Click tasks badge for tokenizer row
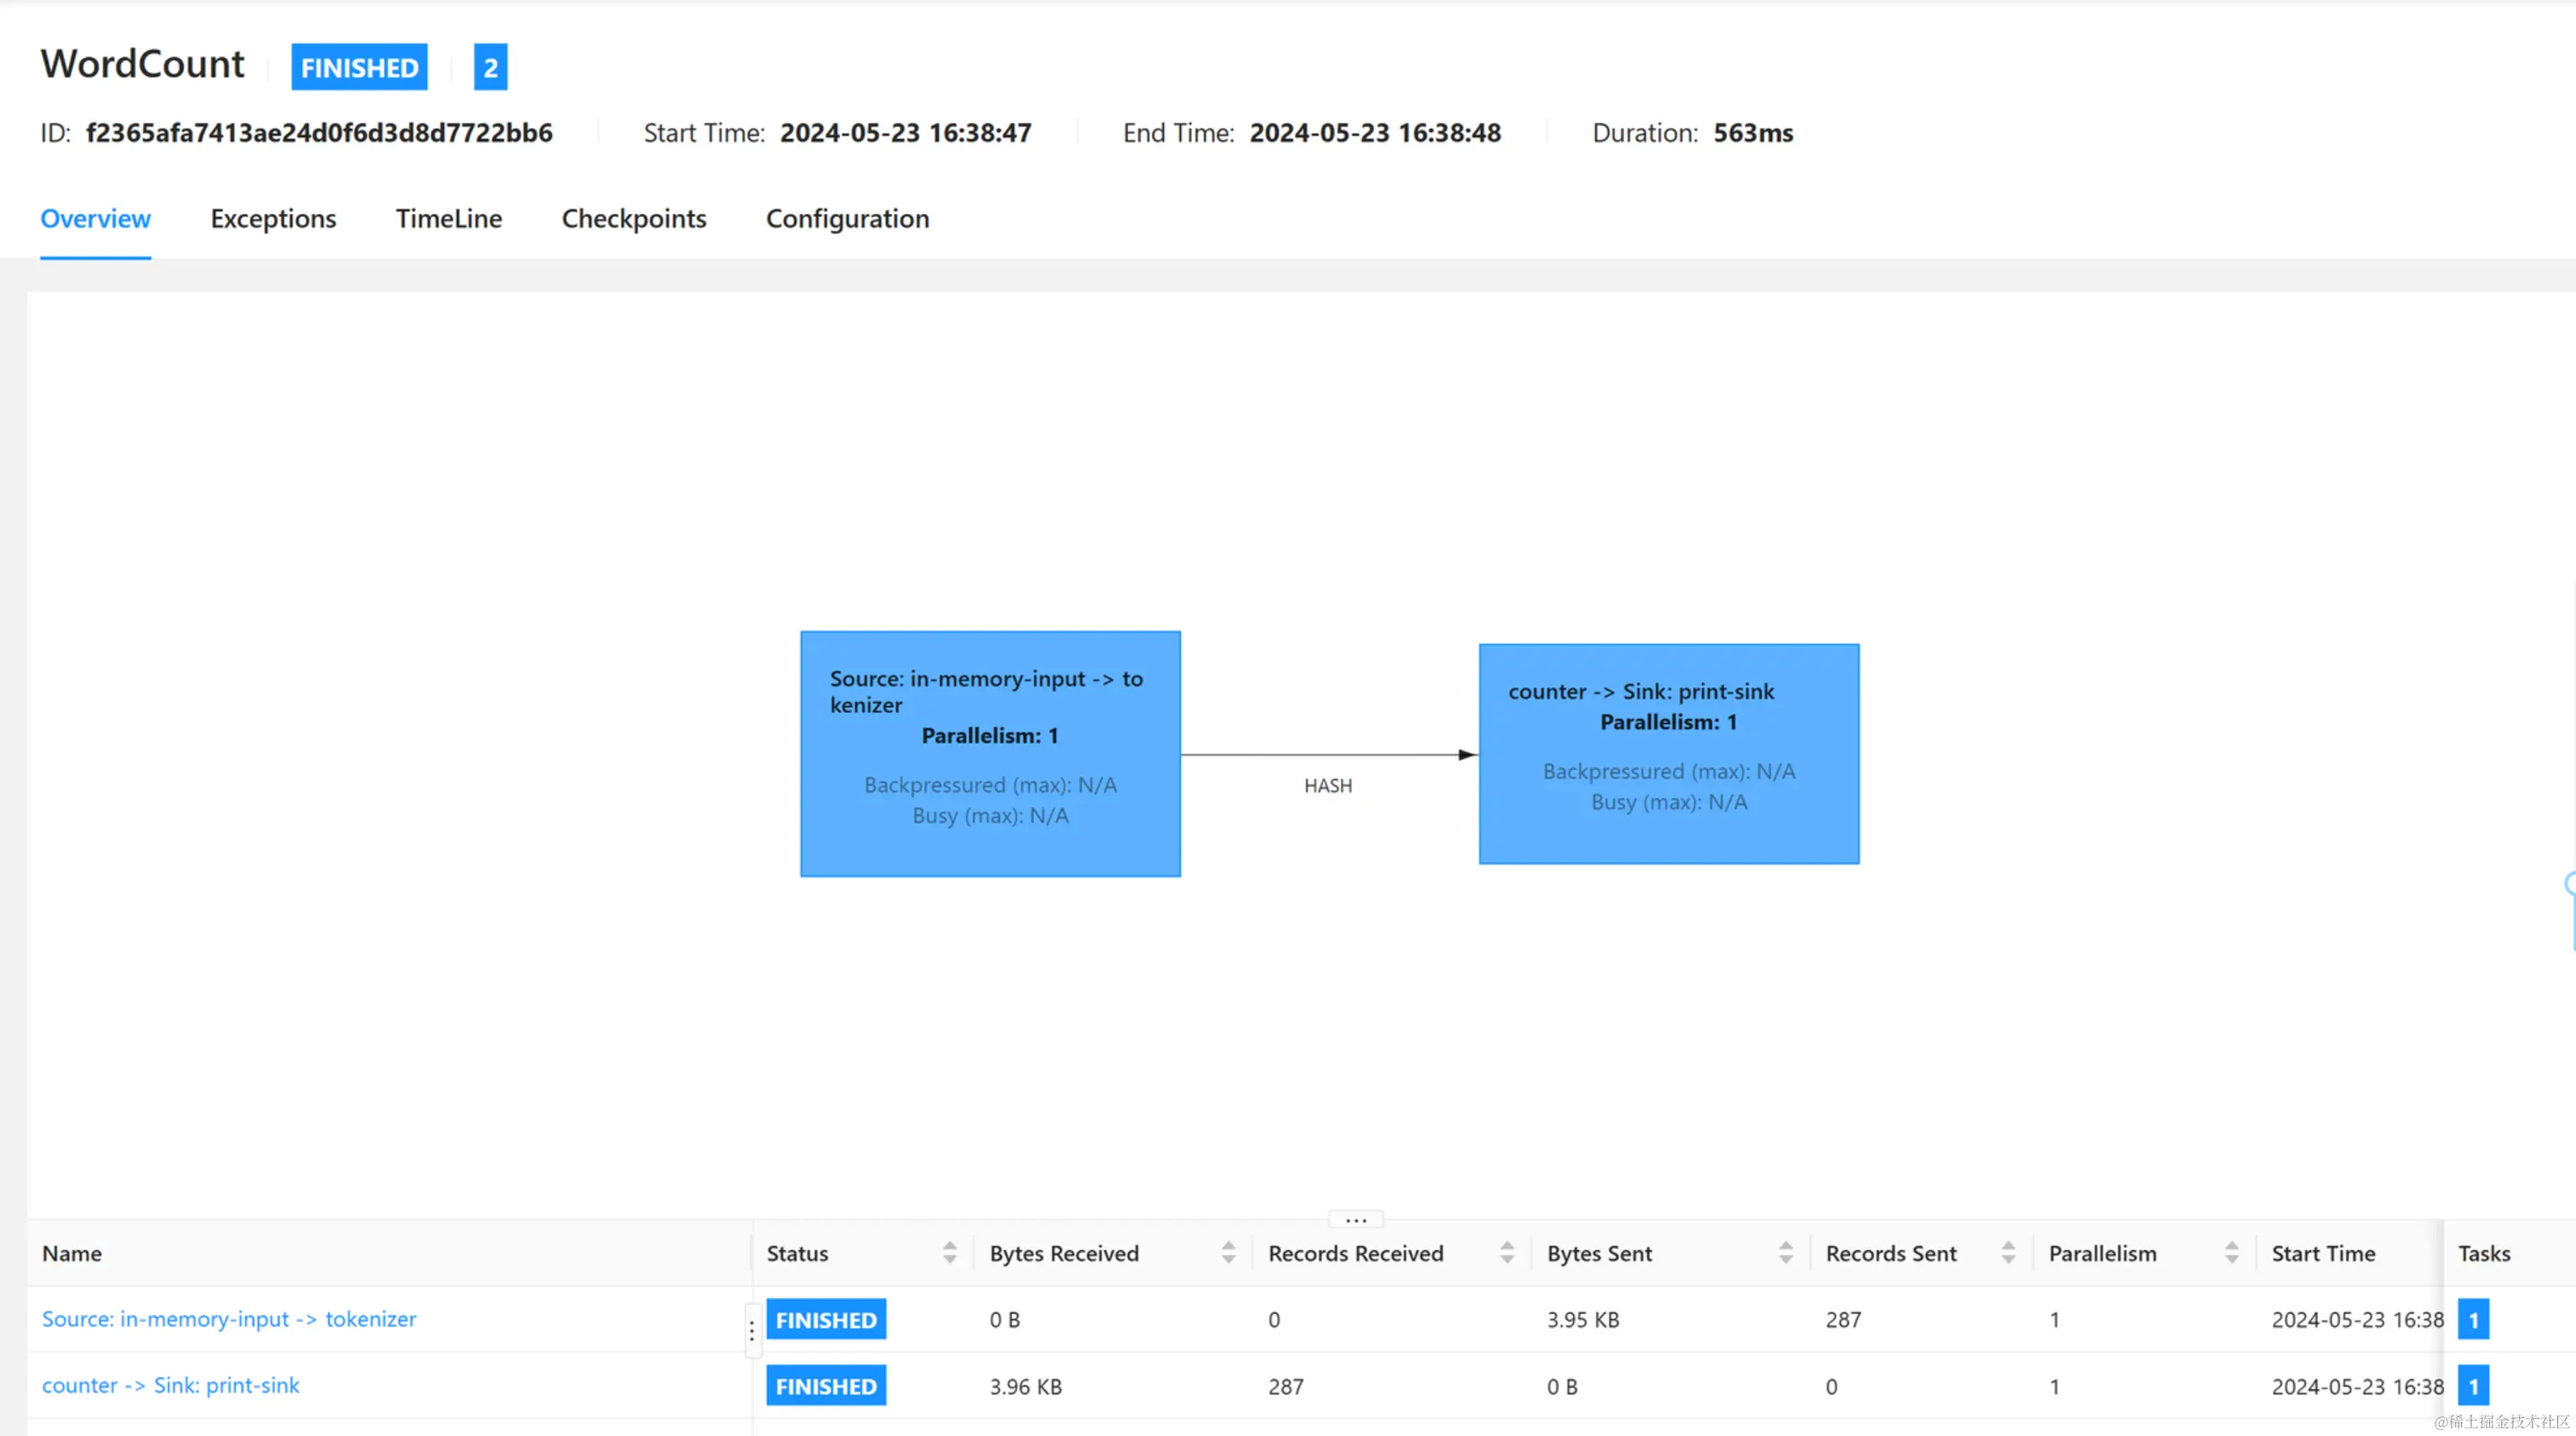The width and height of the screenshot is (2576, 1436). 2473,1320
